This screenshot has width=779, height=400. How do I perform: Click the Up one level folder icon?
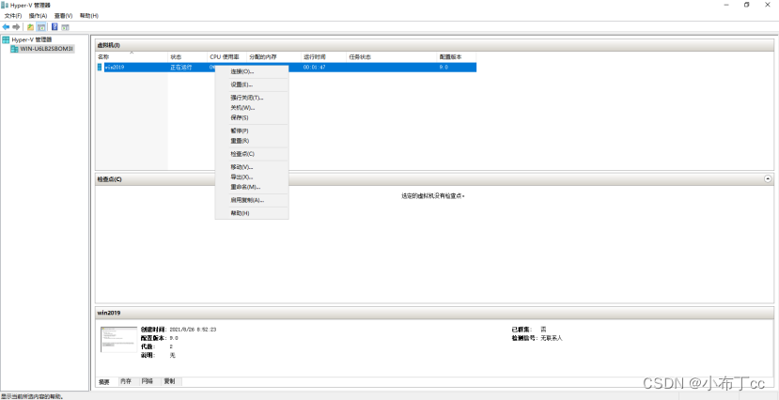click(30, 27)
